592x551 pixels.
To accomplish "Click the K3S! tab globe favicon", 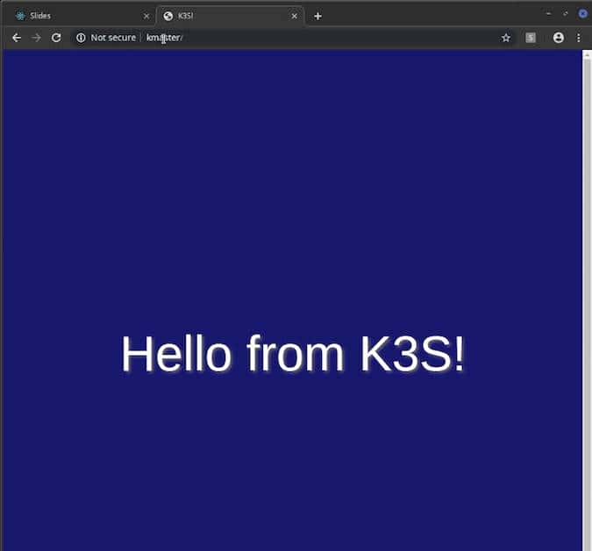I will point(168,16).
